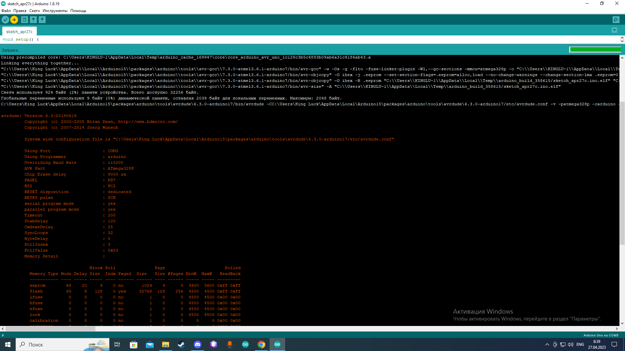Click the console scroll-right arrow
This screenshot has height=351, width=625.
(617, 329)
